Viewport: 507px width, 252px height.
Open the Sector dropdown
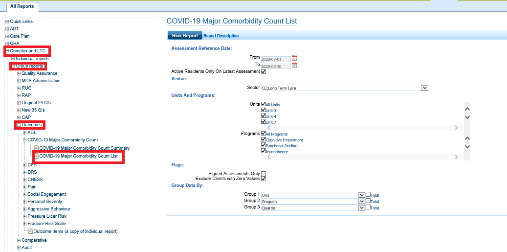(x=345, y=88)
